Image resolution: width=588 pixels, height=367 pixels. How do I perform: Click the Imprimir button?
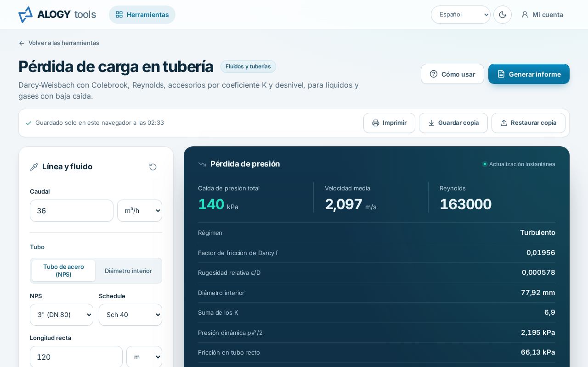389,123
